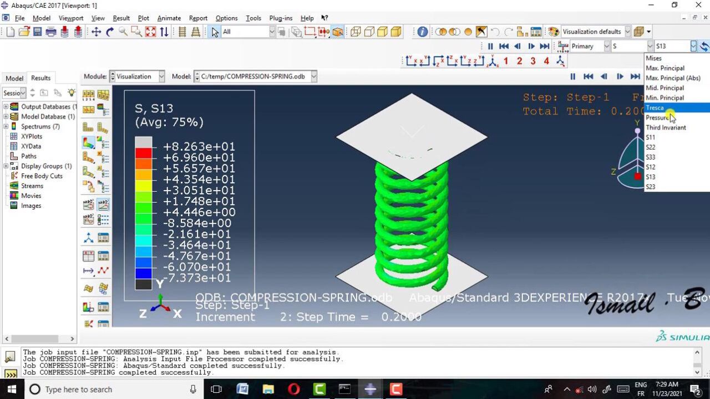The image size is (710, 399).
Task: Open the Print icon in toolbar
Action: coord(51,32)
